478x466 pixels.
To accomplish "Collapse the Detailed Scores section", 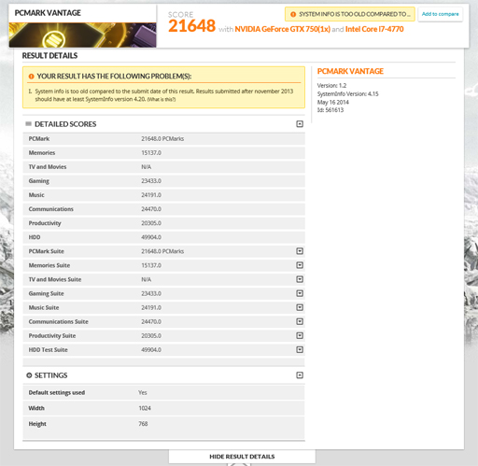I will tap(300, 124).
